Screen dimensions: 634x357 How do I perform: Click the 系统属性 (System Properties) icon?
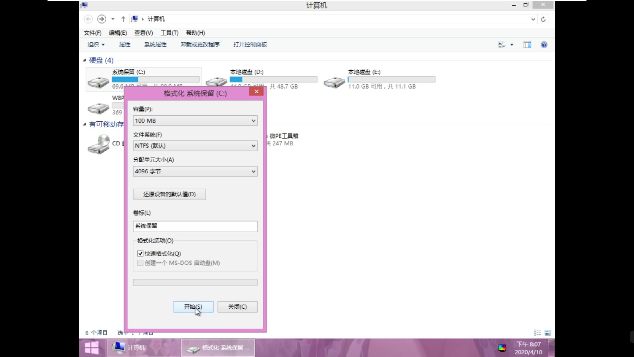[x=156, y=45]
